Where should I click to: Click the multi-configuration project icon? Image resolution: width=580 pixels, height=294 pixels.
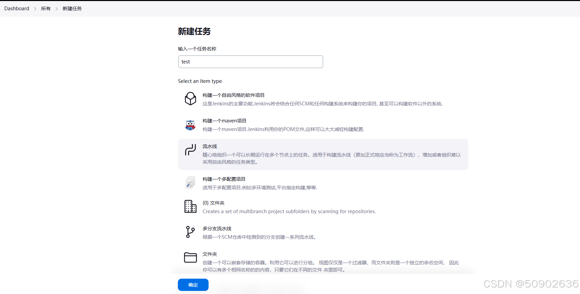coord(190,182)
